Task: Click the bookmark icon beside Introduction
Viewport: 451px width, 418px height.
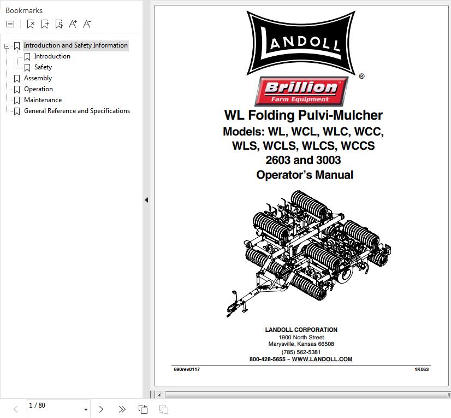Action: click(x=27, y=57)
